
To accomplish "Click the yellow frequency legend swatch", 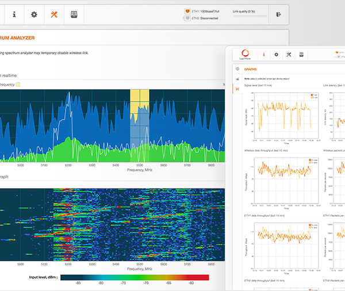I will [x=18, y=85].
